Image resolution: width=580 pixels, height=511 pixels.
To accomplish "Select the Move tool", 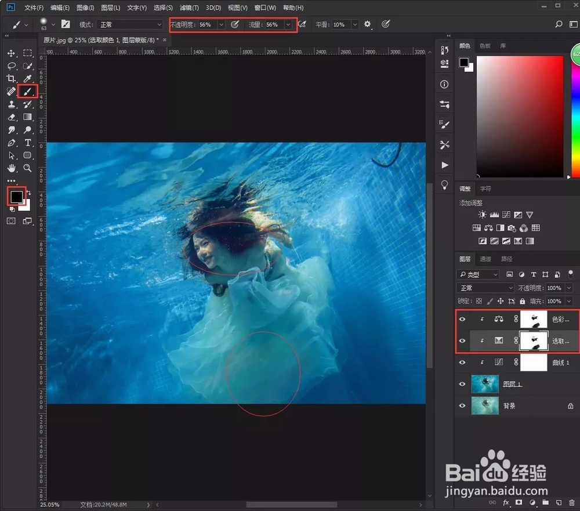I will click(x=12, y=53).
